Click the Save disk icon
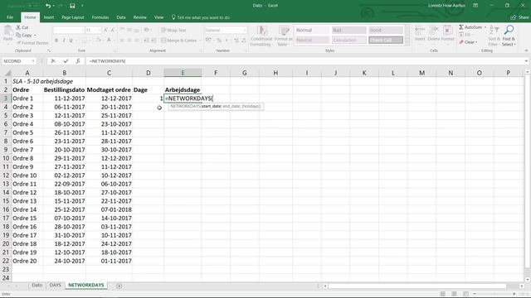Viewport: 531px width, 298px height. click(x=72, y=6)
